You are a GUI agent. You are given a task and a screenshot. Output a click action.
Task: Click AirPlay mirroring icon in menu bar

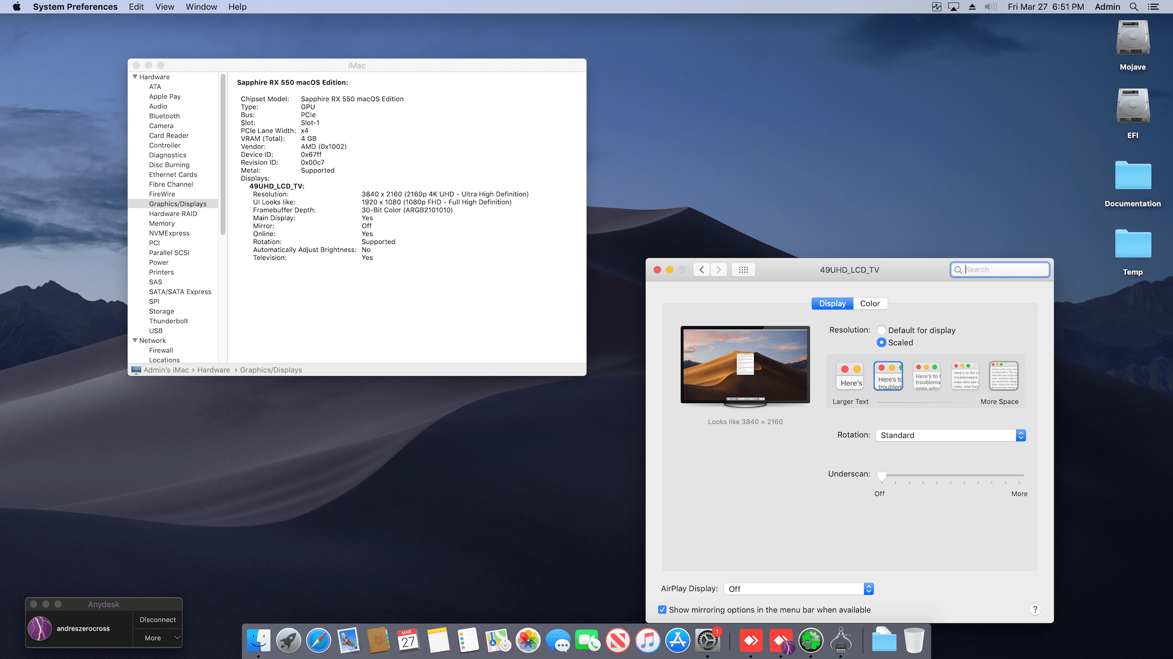click(x=954, y=7)
